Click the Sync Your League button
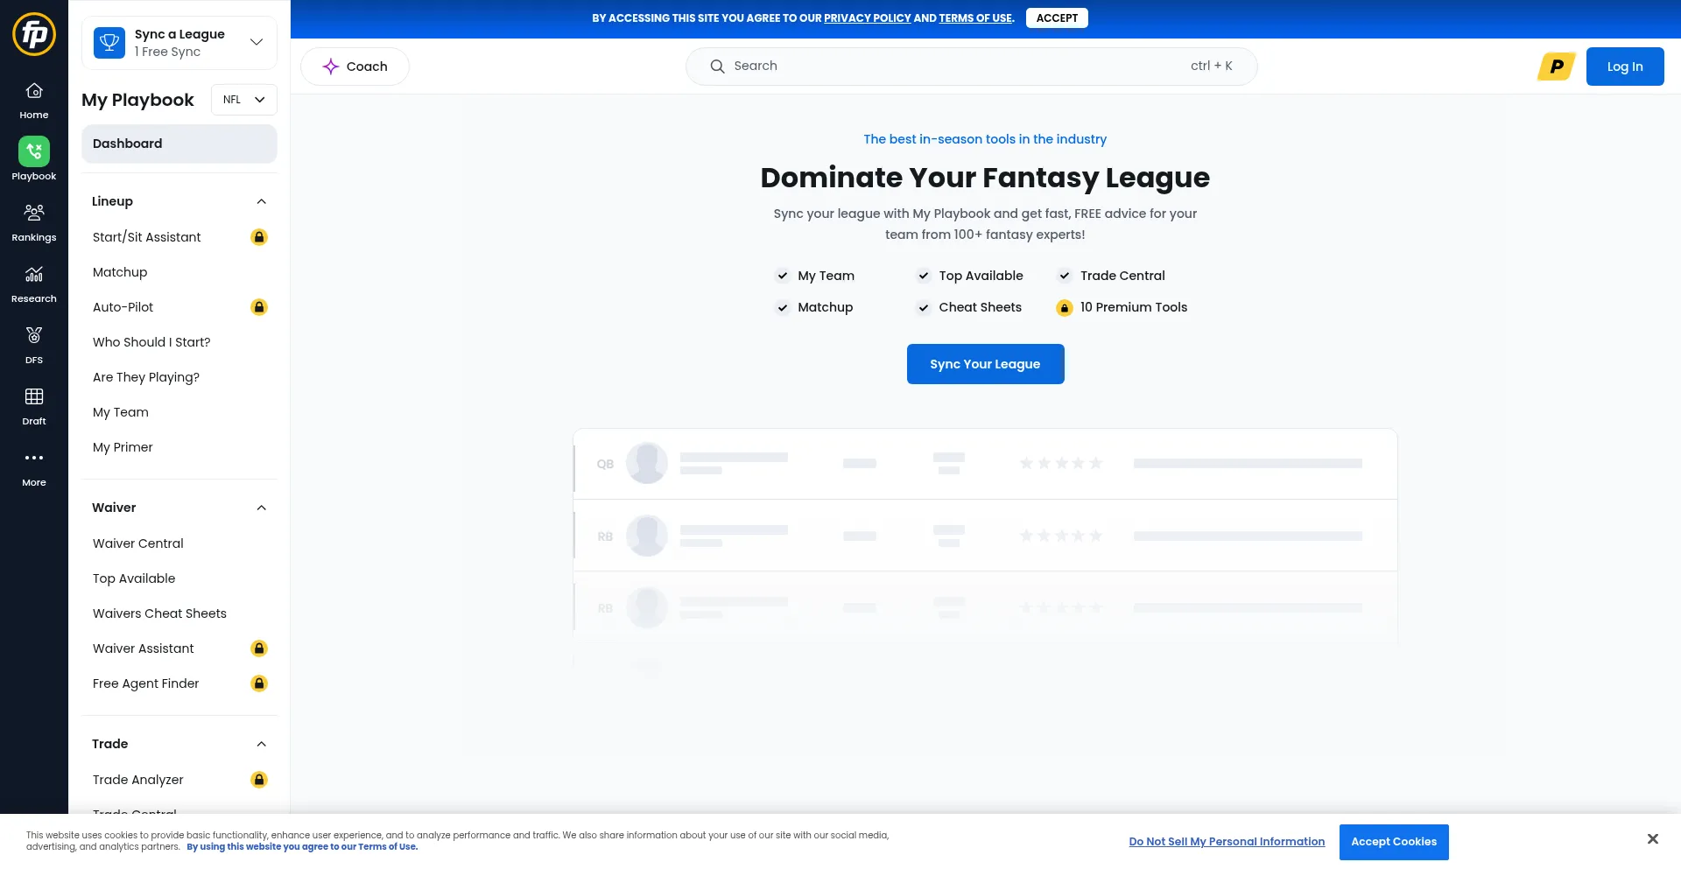 coord(985,364)
